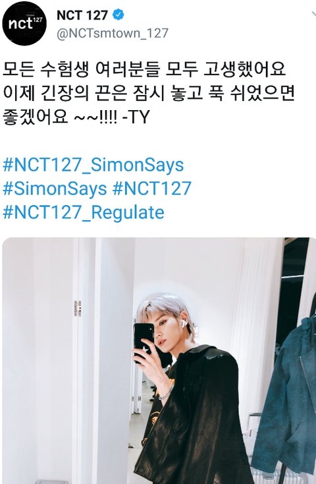316x484 pixels.
Task: Open the NCT 127 profile avatar
Action: tap(24, 23)
